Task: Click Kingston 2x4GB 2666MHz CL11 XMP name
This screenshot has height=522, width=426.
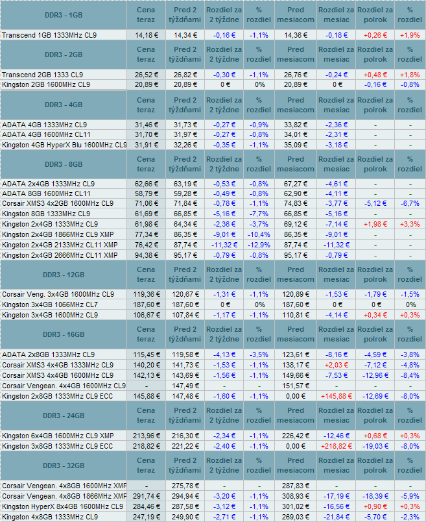Action: pos(60,255)
